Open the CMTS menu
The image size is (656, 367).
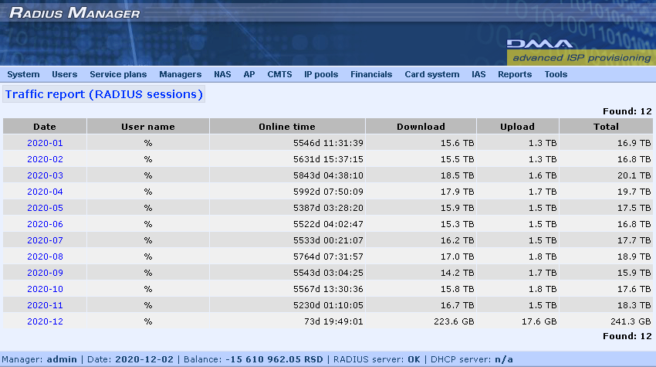pos(279,74)
